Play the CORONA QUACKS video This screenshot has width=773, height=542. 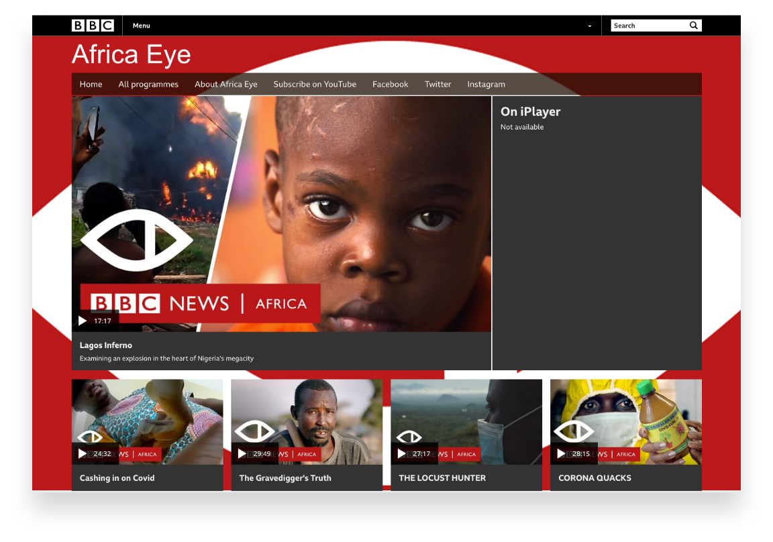[561, 454]
